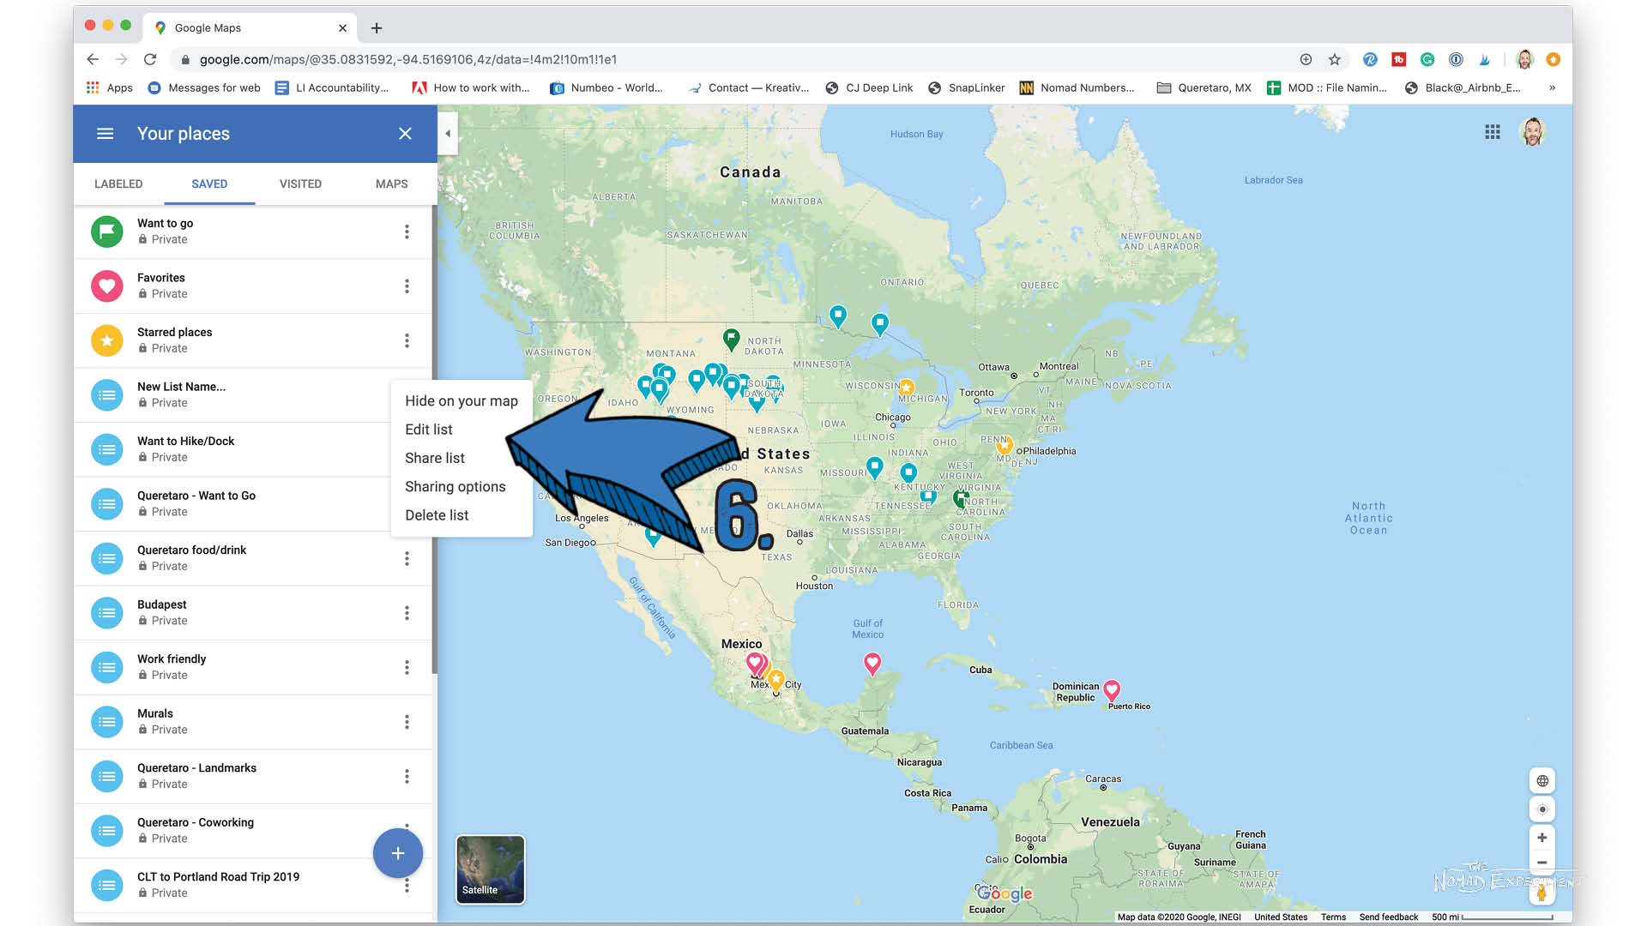The width and height of the screenshot is (1647, 926).
Task: Click the Murals list icon
Action: coord(107,722)
